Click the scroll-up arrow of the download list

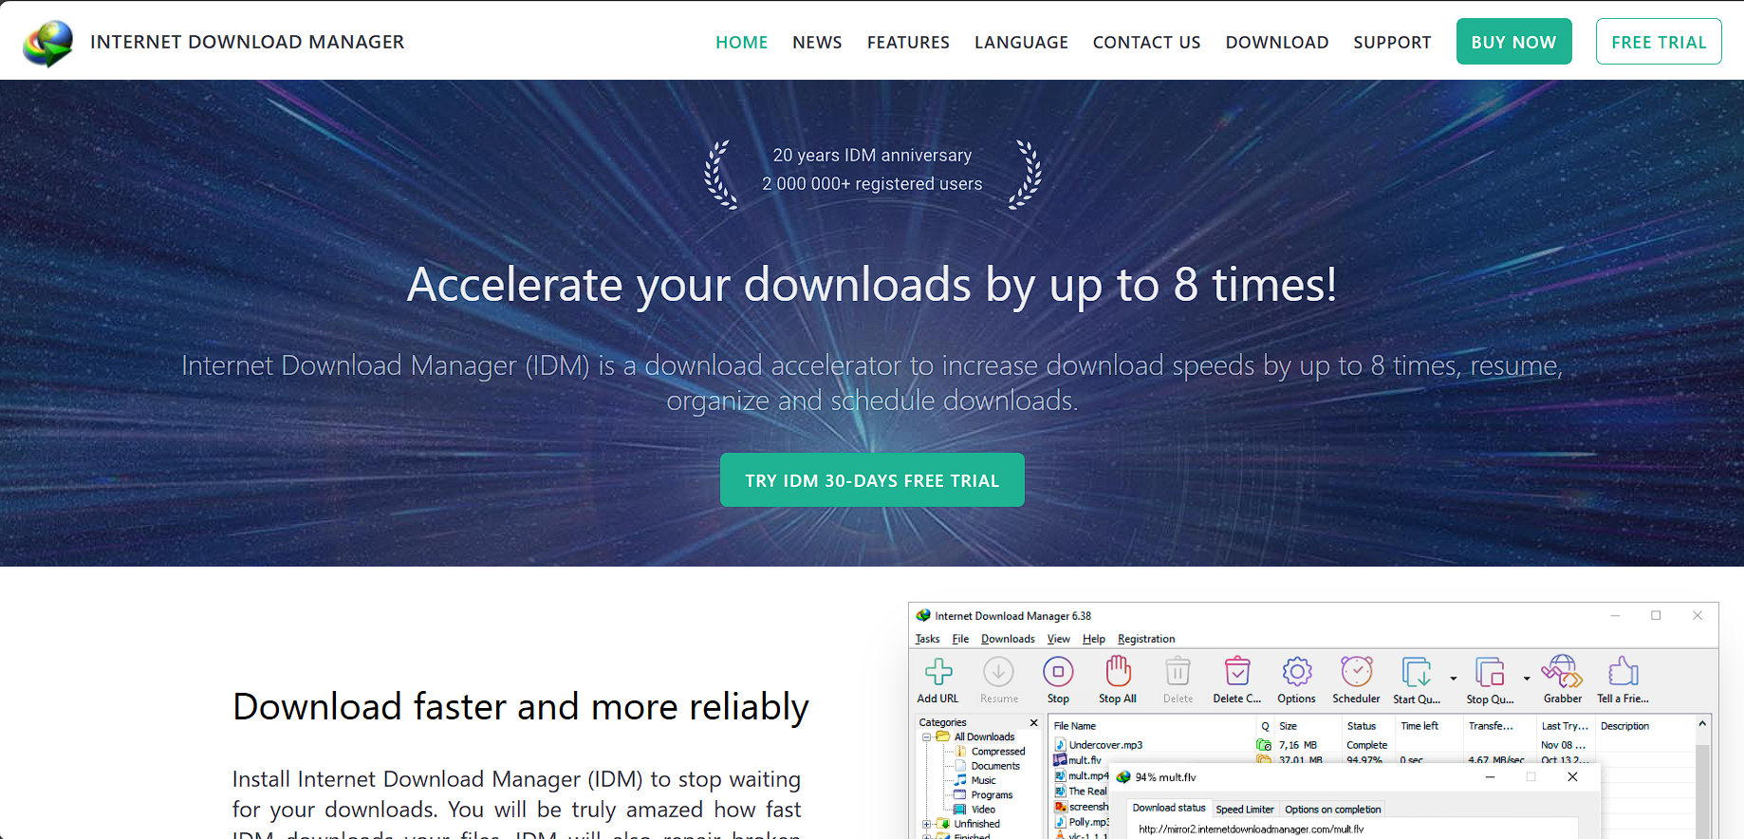click(x=1702, y=724)
